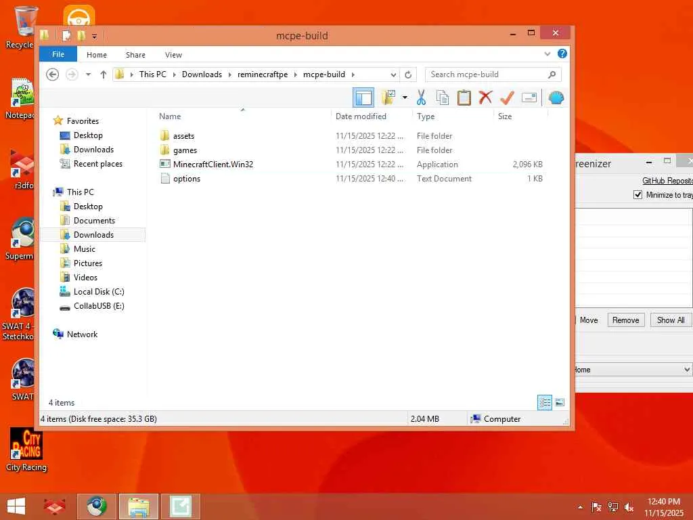Select the assets folder
The image size is (693, 520).
tap(183, 135)
